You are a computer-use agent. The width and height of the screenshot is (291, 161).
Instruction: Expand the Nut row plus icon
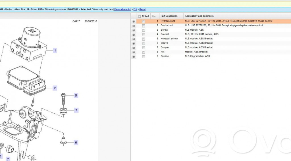(133, 52)
